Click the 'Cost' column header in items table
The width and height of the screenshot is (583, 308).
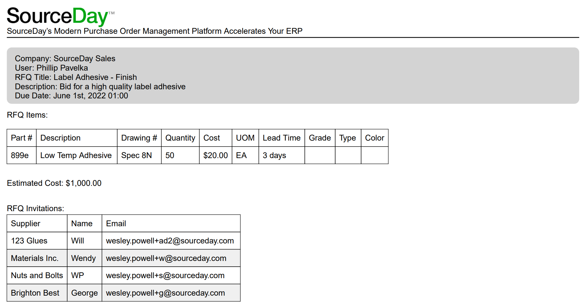click(x=216, y=138)
